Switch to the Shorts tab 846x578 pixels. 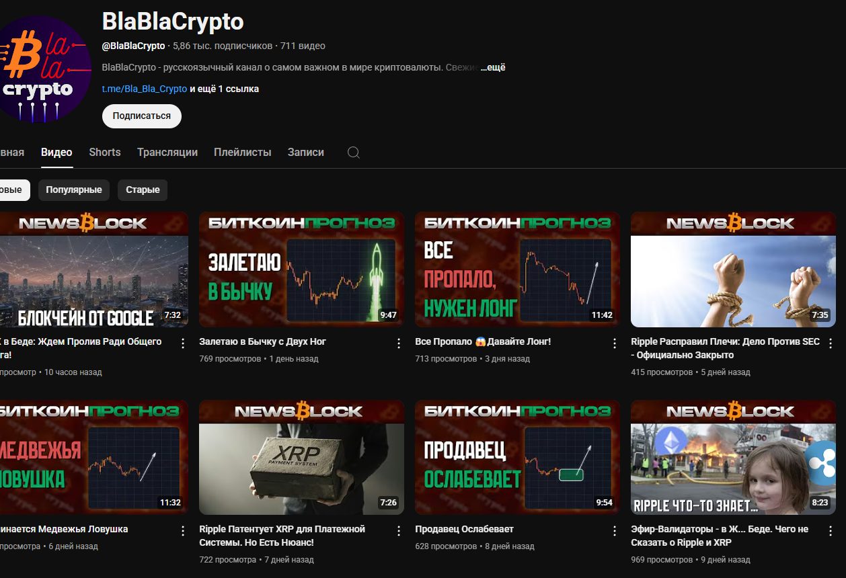click(x=105, y=153)
